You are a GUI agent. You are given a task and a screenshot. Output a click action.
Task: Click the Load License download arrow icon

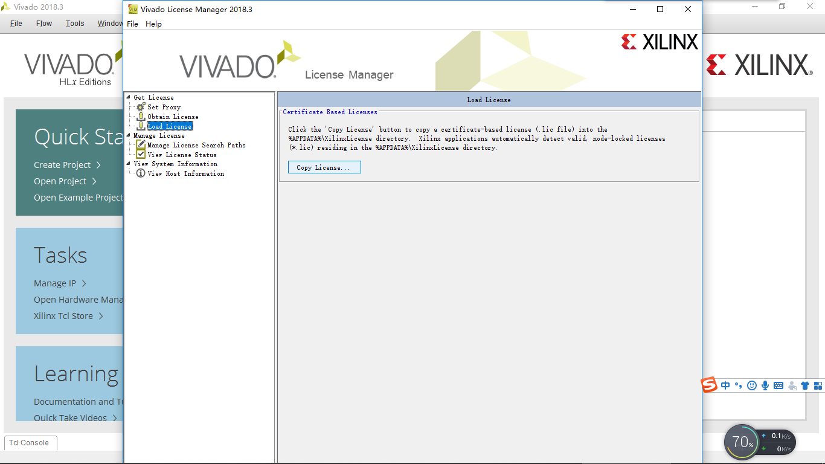(140, 126)
